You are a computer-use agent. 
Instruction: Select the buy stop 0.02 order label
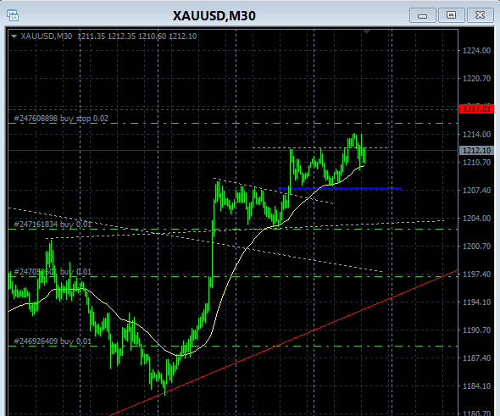tap(61, 119)
